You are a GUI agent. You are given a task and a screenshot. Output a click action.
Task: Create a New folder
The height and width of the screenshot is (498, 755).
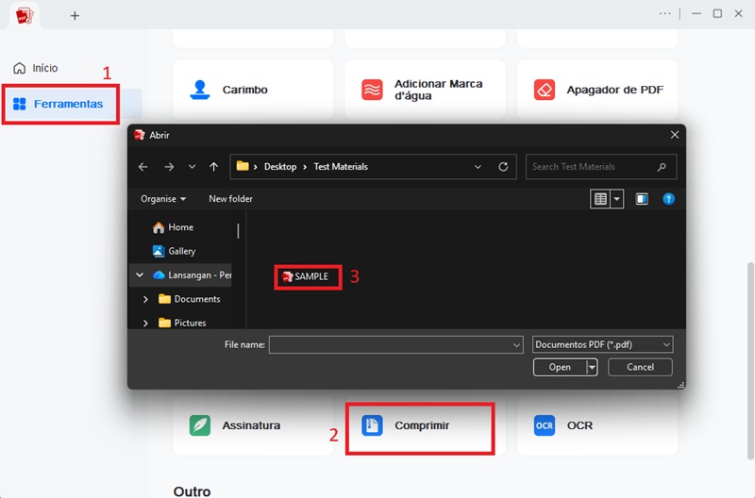tap(230, 199)
